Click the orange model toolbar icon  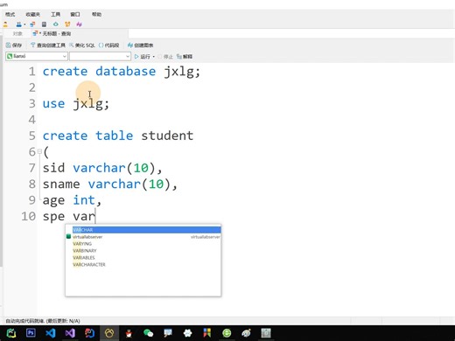[x=67, y=24]
